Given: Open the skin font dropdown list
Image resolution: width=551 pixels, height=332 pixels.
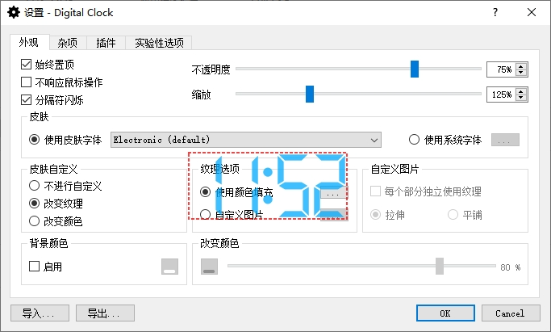Looking at the screenshot, I should 245,140.
